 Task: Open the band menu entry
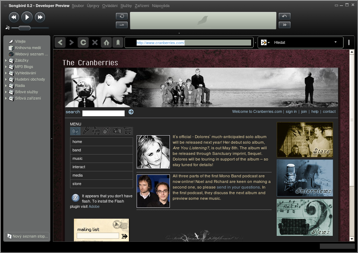tap(101, 150)
